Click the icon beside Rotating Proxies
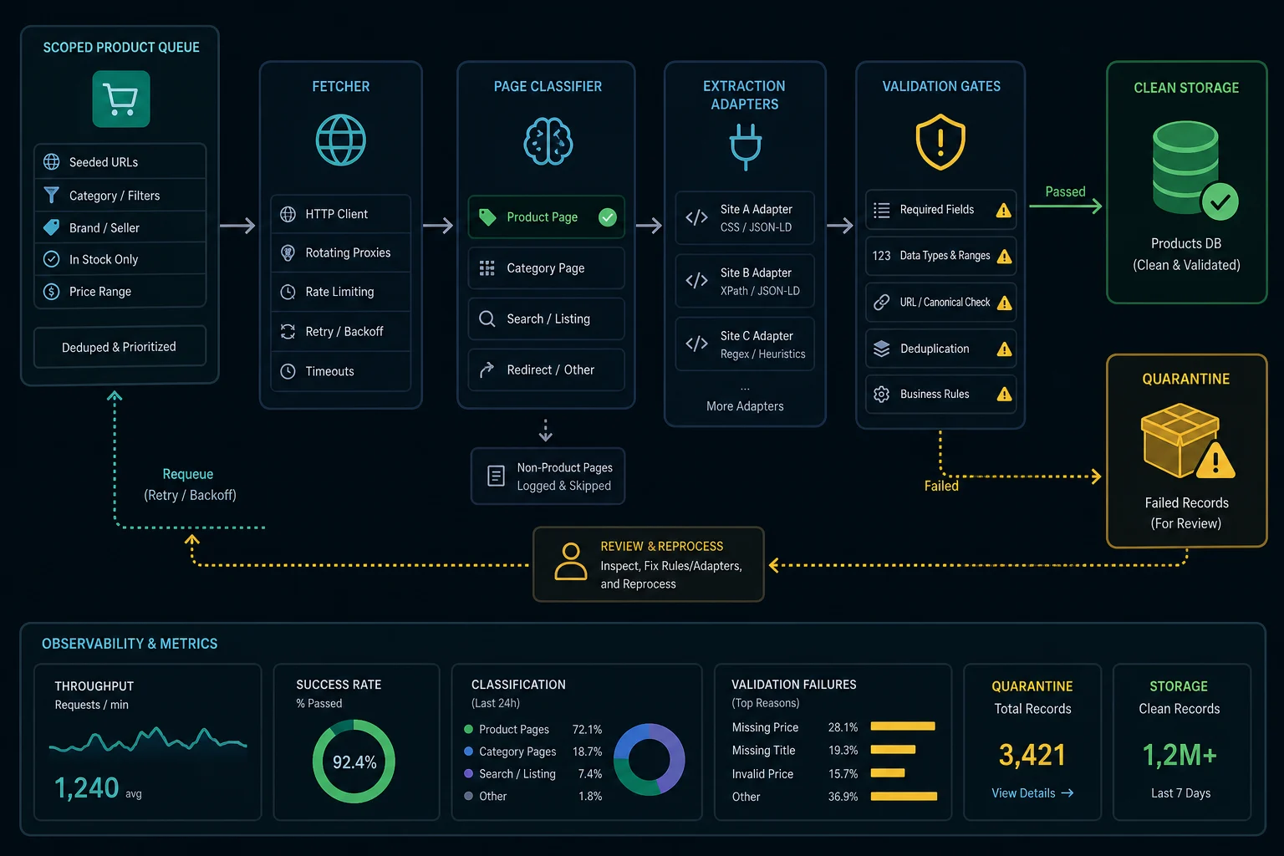The image size is (1284, 856). (288, 252)
